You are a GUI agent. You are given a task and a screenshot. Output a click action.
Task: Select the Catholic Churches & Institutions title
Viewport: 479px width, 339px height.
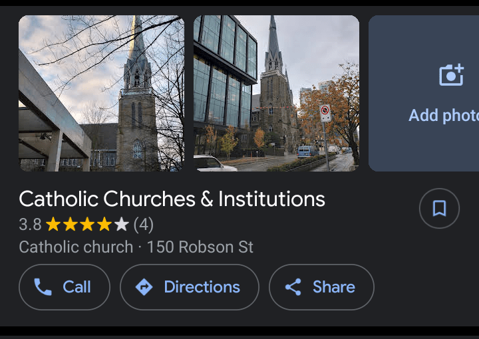[172, 199]
